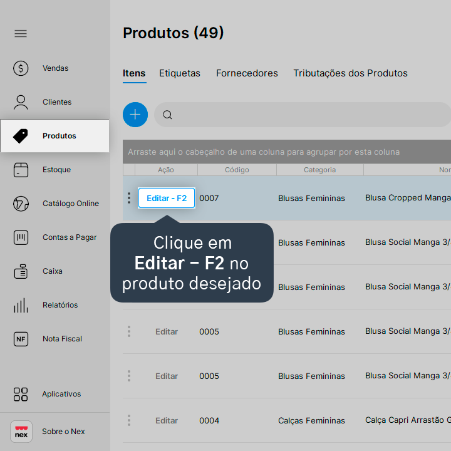Click Calças Femininas category cell
Viewport: 451px width, 451px height.
(x=311, y=420)
